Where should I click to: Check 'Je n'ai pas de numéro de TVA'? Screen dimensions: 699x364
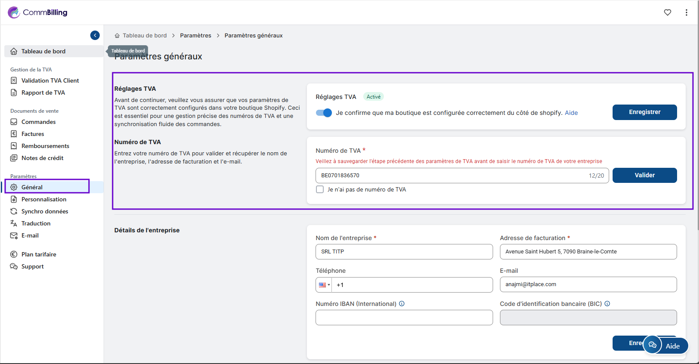(x=320, y=189)
